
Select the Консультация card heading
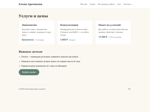point(69,25)
